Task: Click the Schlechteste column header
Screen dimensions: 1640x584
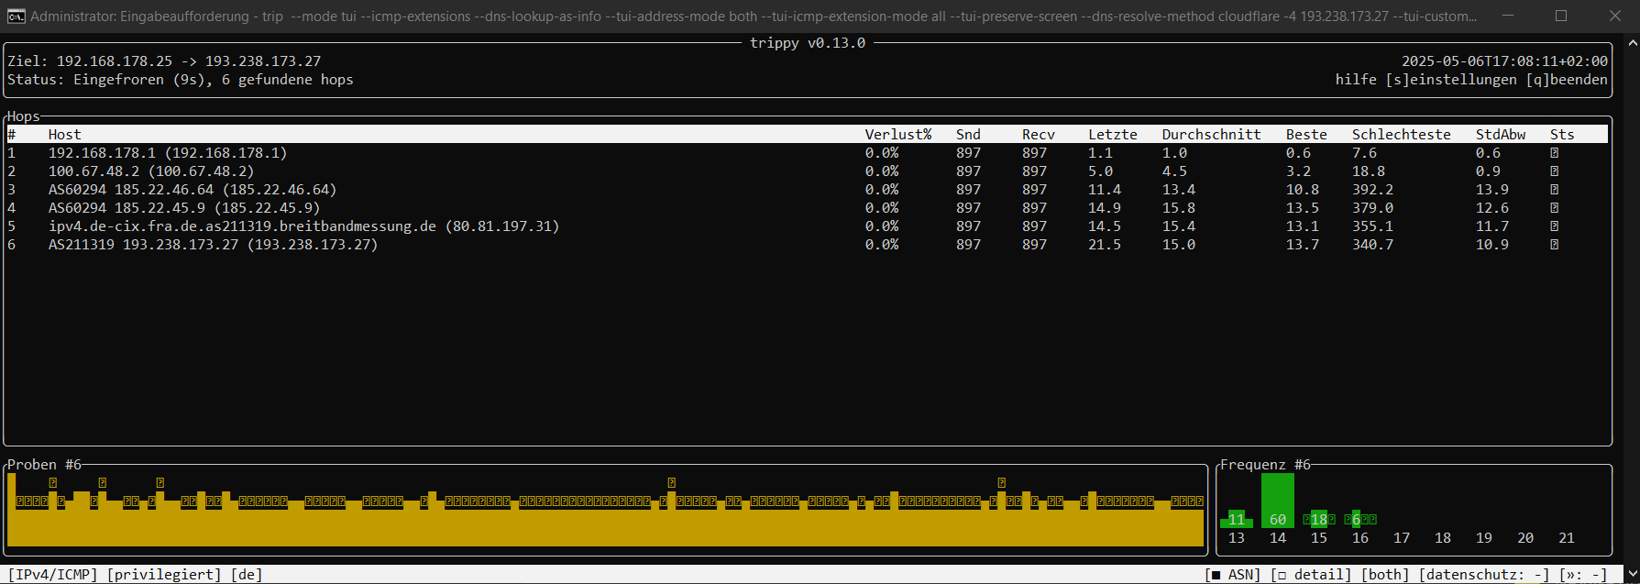Action: point(1402,135)
